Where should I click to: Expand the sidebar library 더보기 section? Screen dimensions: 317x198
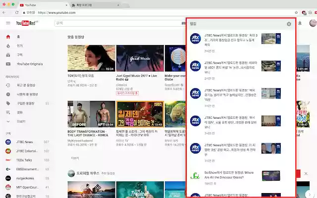tap(21, 121)
